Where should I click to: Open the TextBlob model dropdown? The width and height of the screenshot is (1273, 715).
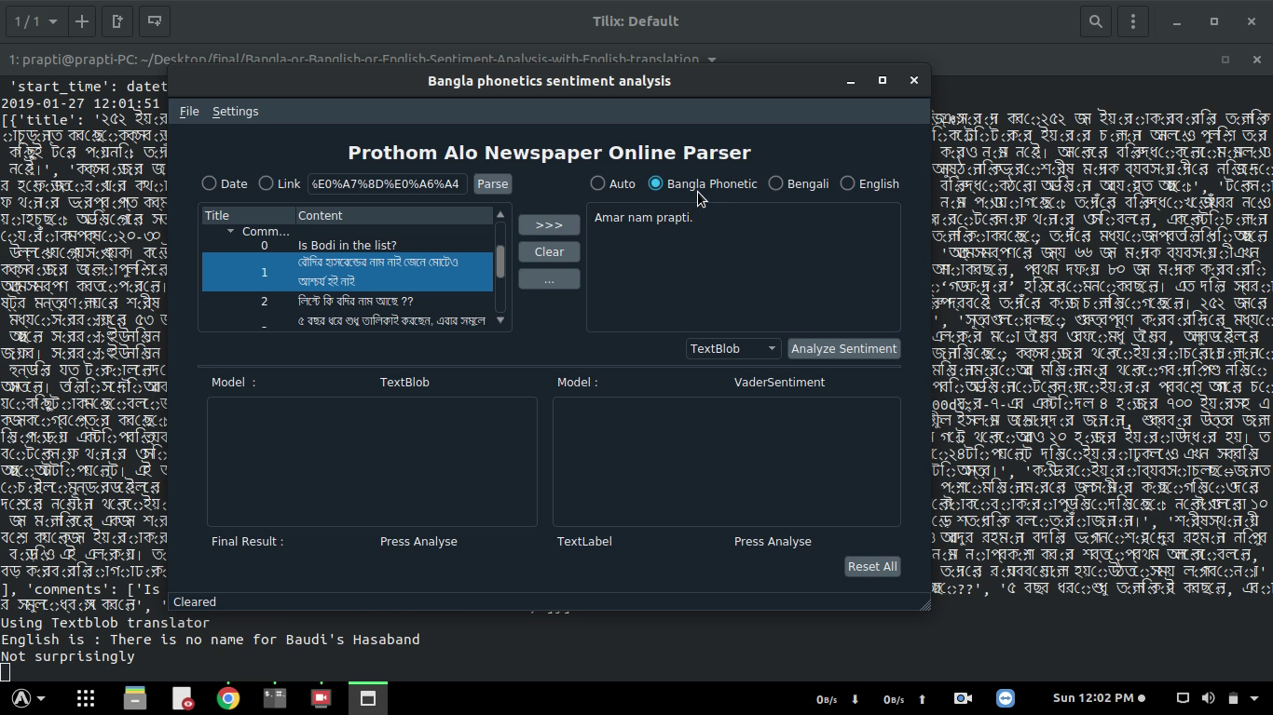[x=733, y=348]
